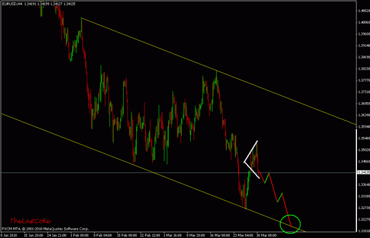
Task: Click the 1 Mar 16:00 time label
Action: (172, 236)
